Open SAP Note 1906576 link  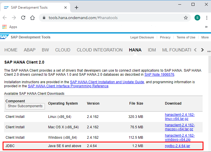(x=159, y=75)
